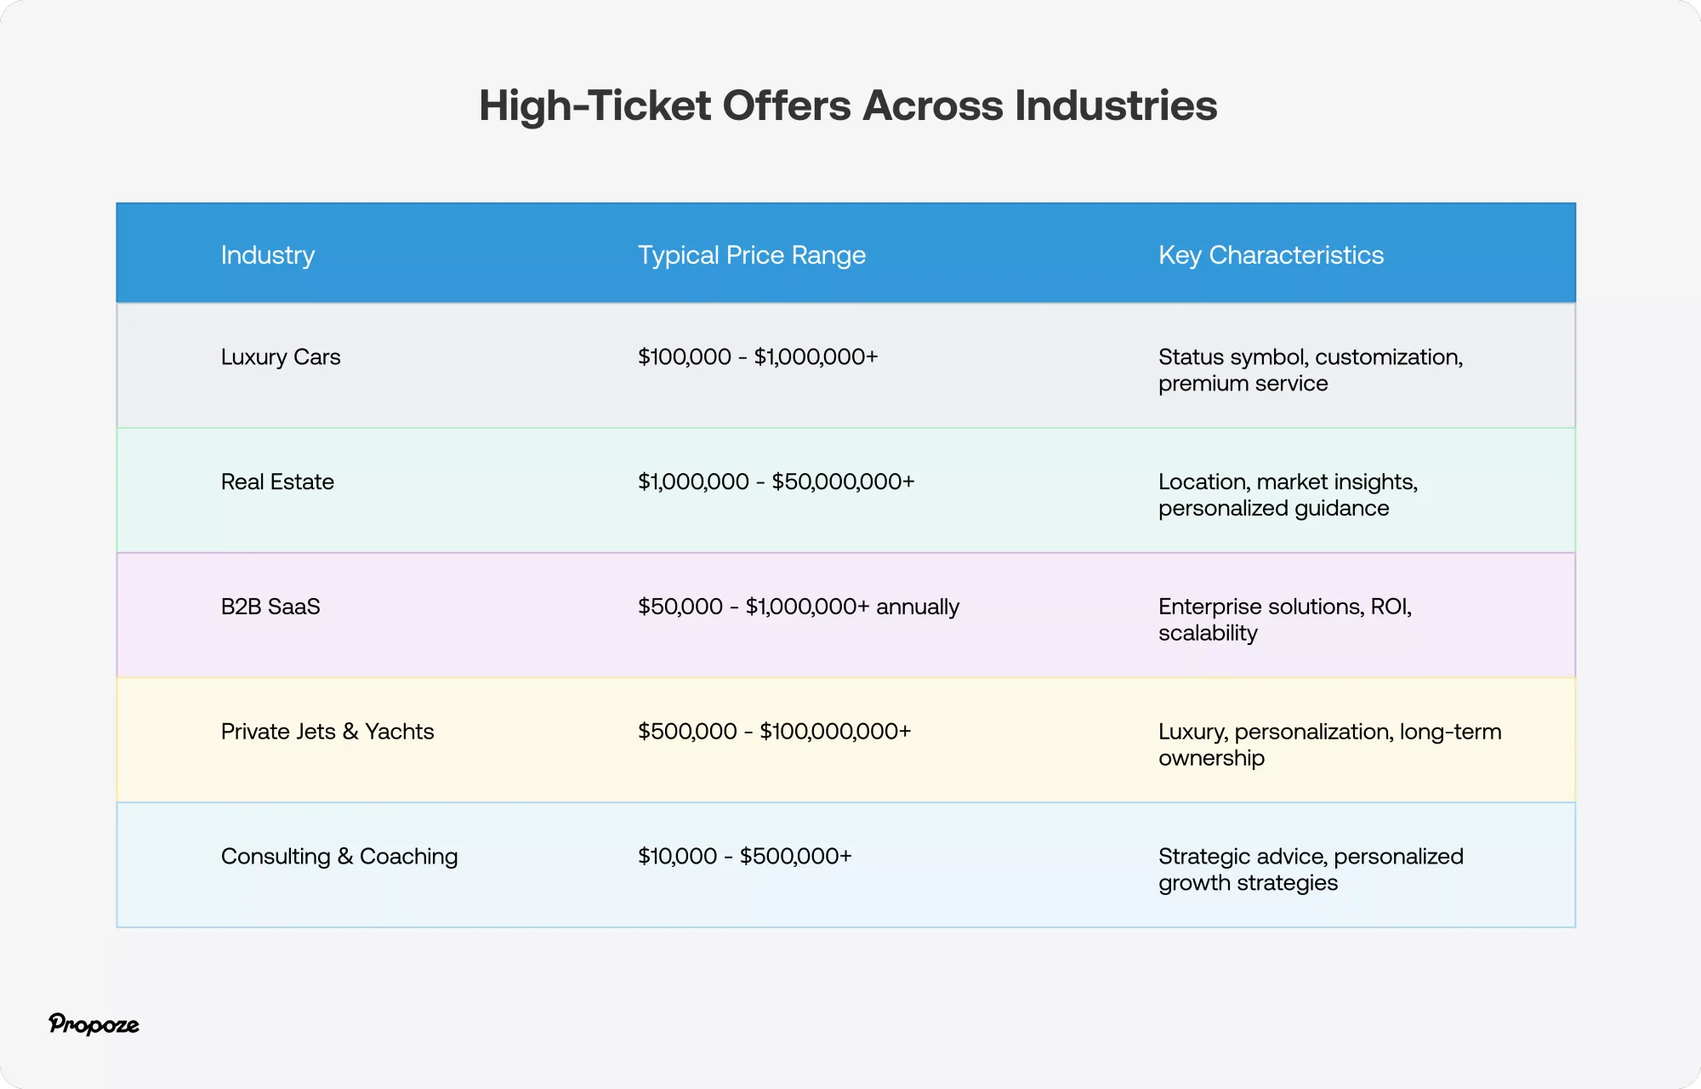Select the 'Typical Price Range' column header
The height and width of the screenshot is (1089, 1701).
pos(752,255)
